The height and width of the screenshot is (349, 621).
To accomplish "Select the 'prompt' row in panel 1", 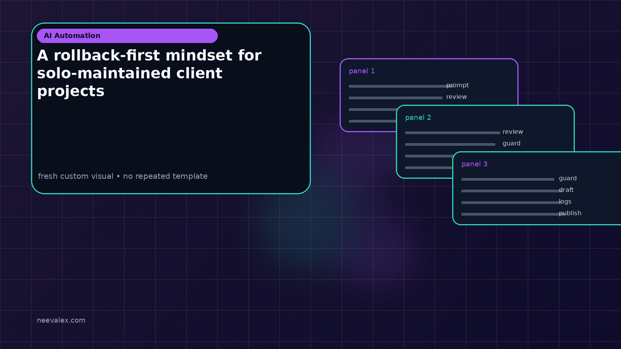I will [x=409, y=86].
